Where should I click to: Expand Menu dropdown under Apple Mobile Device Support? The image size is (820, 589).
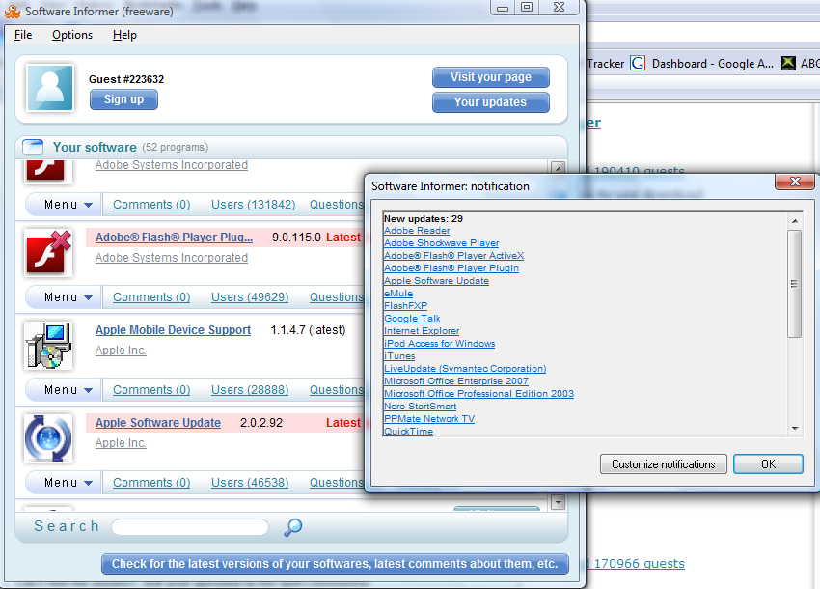click(x=64, y=390)
